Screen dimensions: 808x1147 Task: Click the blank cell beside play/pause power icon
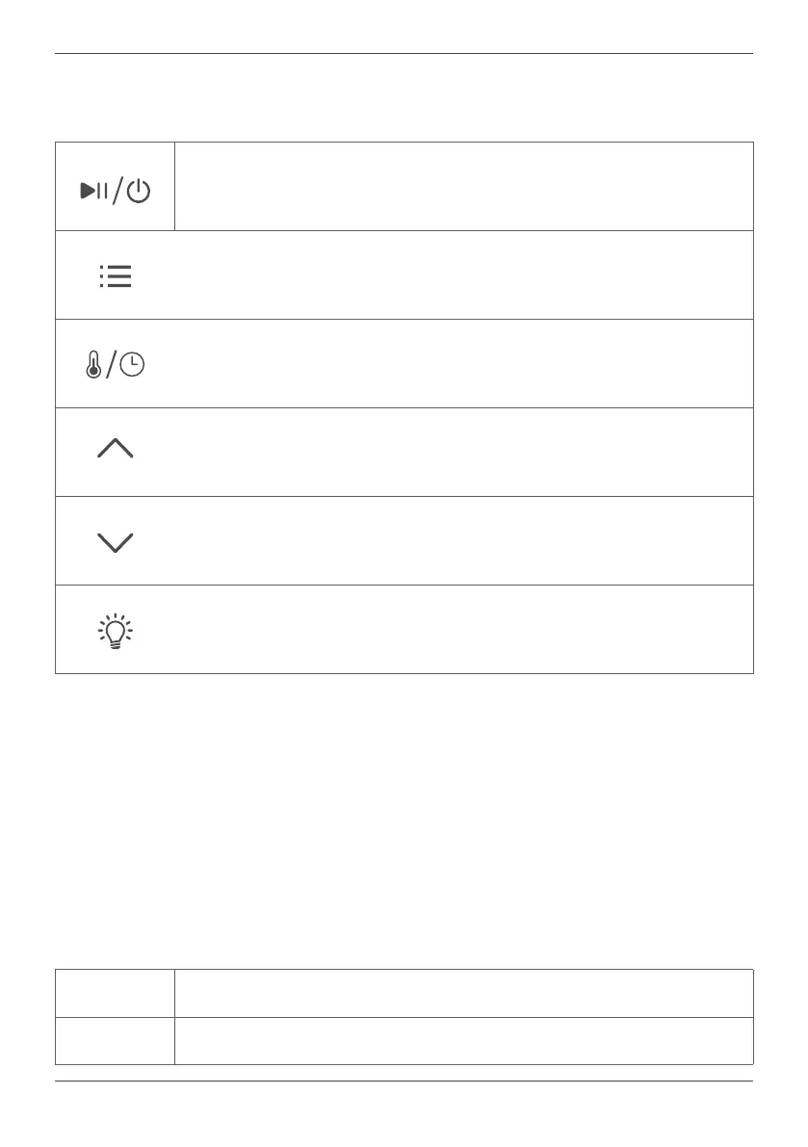tap(462, 186)
